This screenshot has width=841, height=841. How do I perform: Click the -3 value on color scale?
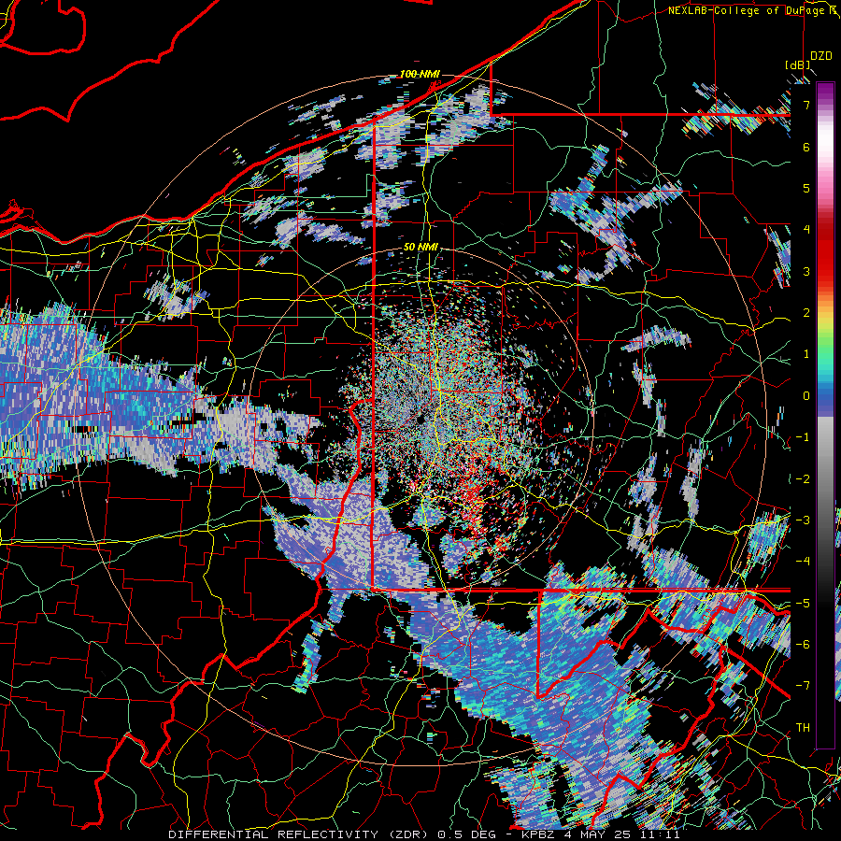point(803,520)
